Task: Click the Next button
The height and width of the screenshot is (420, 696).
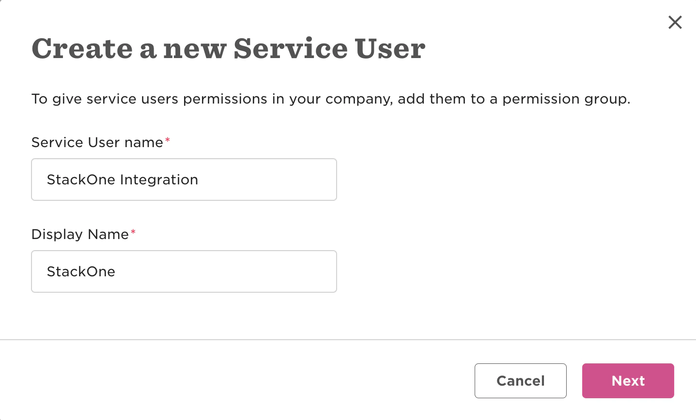Action: [628, 381]
